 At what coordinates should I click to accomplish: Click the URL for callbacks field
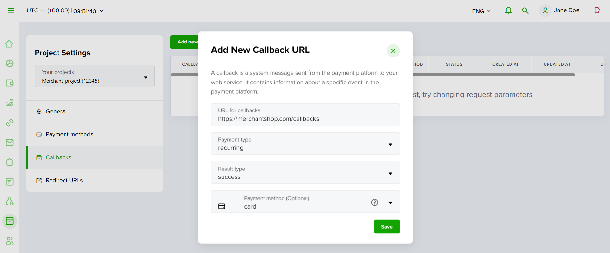305,114
